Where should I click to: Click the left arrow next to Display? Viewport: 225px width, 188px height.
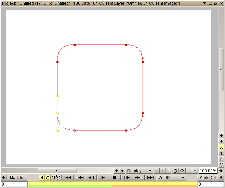[117, 171]
